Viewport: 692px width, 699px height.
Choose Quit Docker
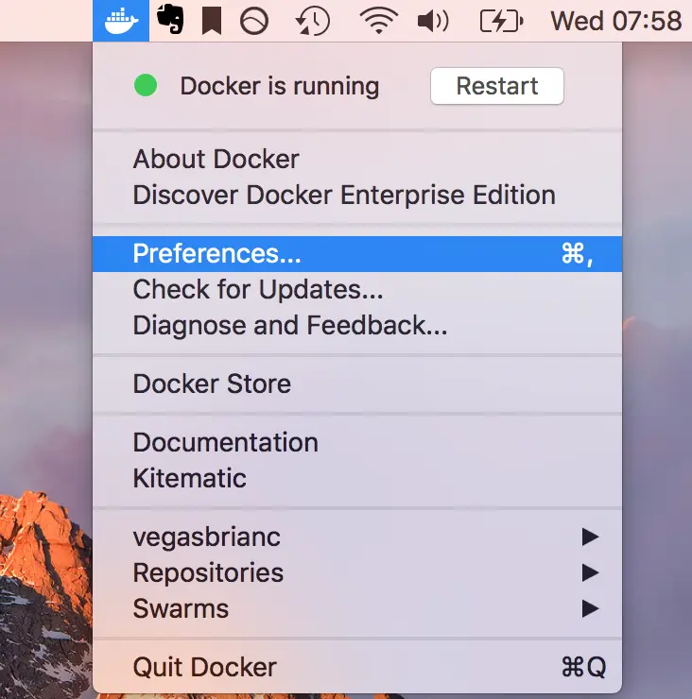click(357, 667)
